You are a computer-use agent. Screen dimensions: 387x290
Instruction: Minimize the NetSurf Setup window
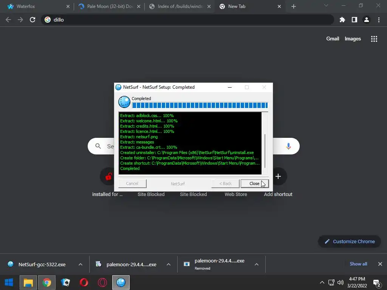coord(229,87)
